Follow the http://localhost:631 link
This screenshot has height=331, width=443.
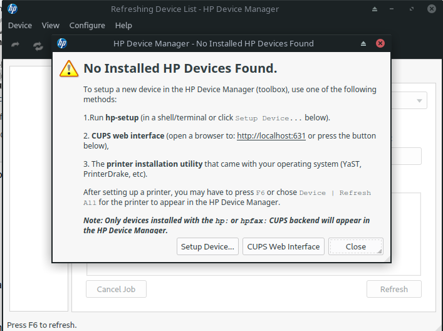271,136
